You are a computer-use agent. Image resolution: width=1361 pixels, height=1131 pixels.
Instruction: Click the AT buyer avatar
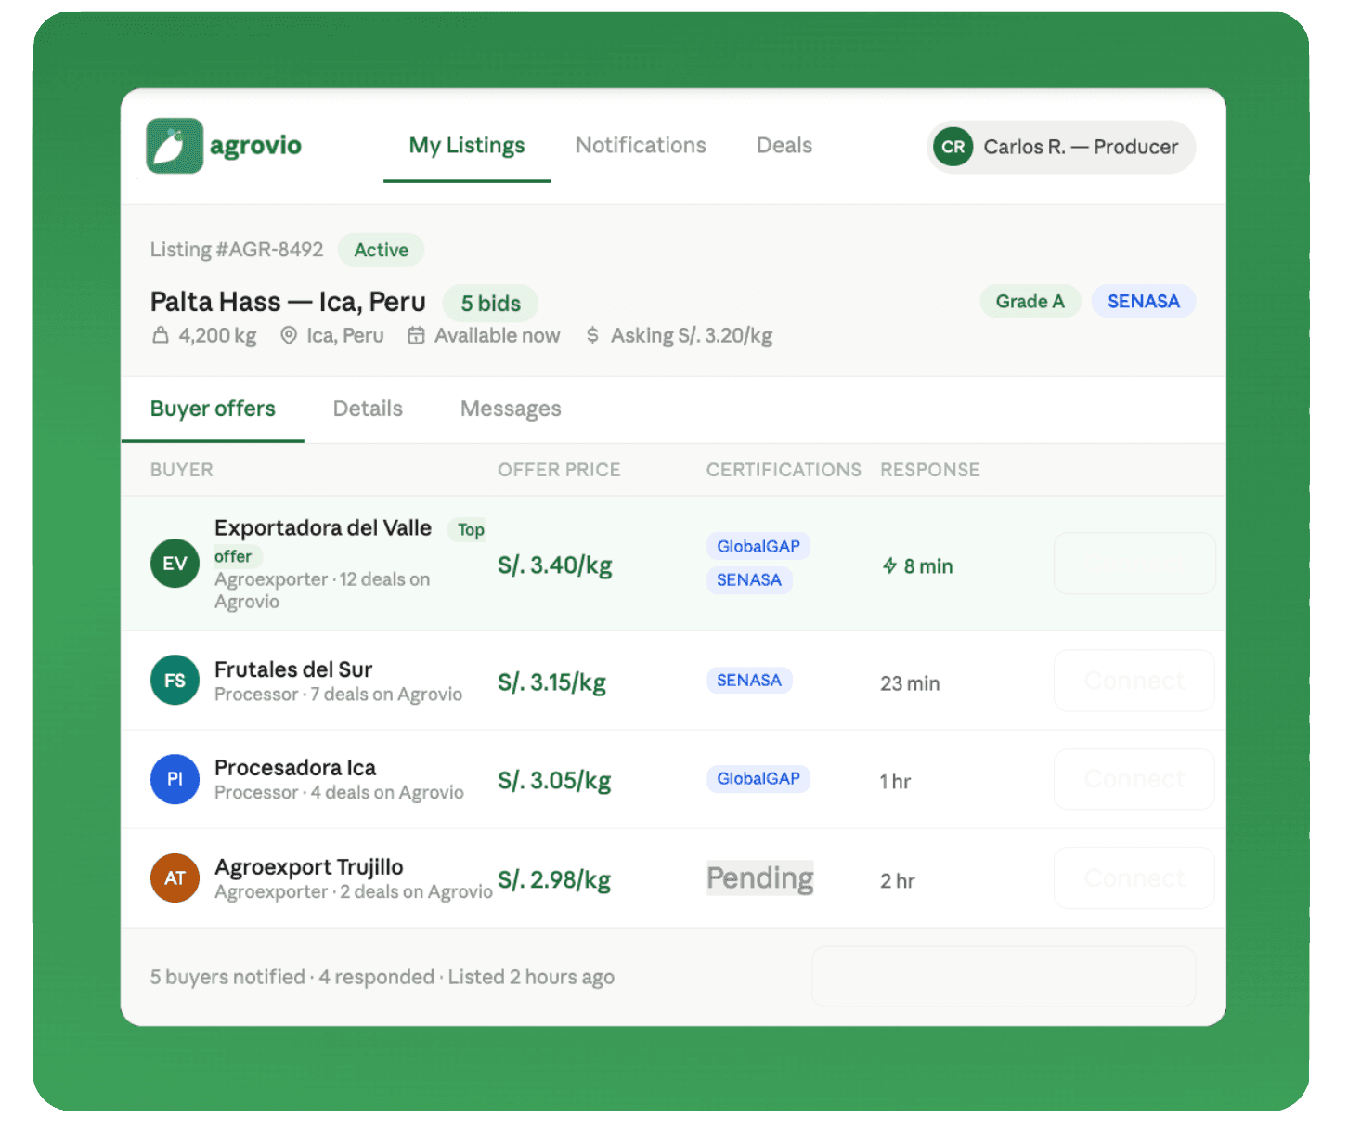tap(175, 878)
